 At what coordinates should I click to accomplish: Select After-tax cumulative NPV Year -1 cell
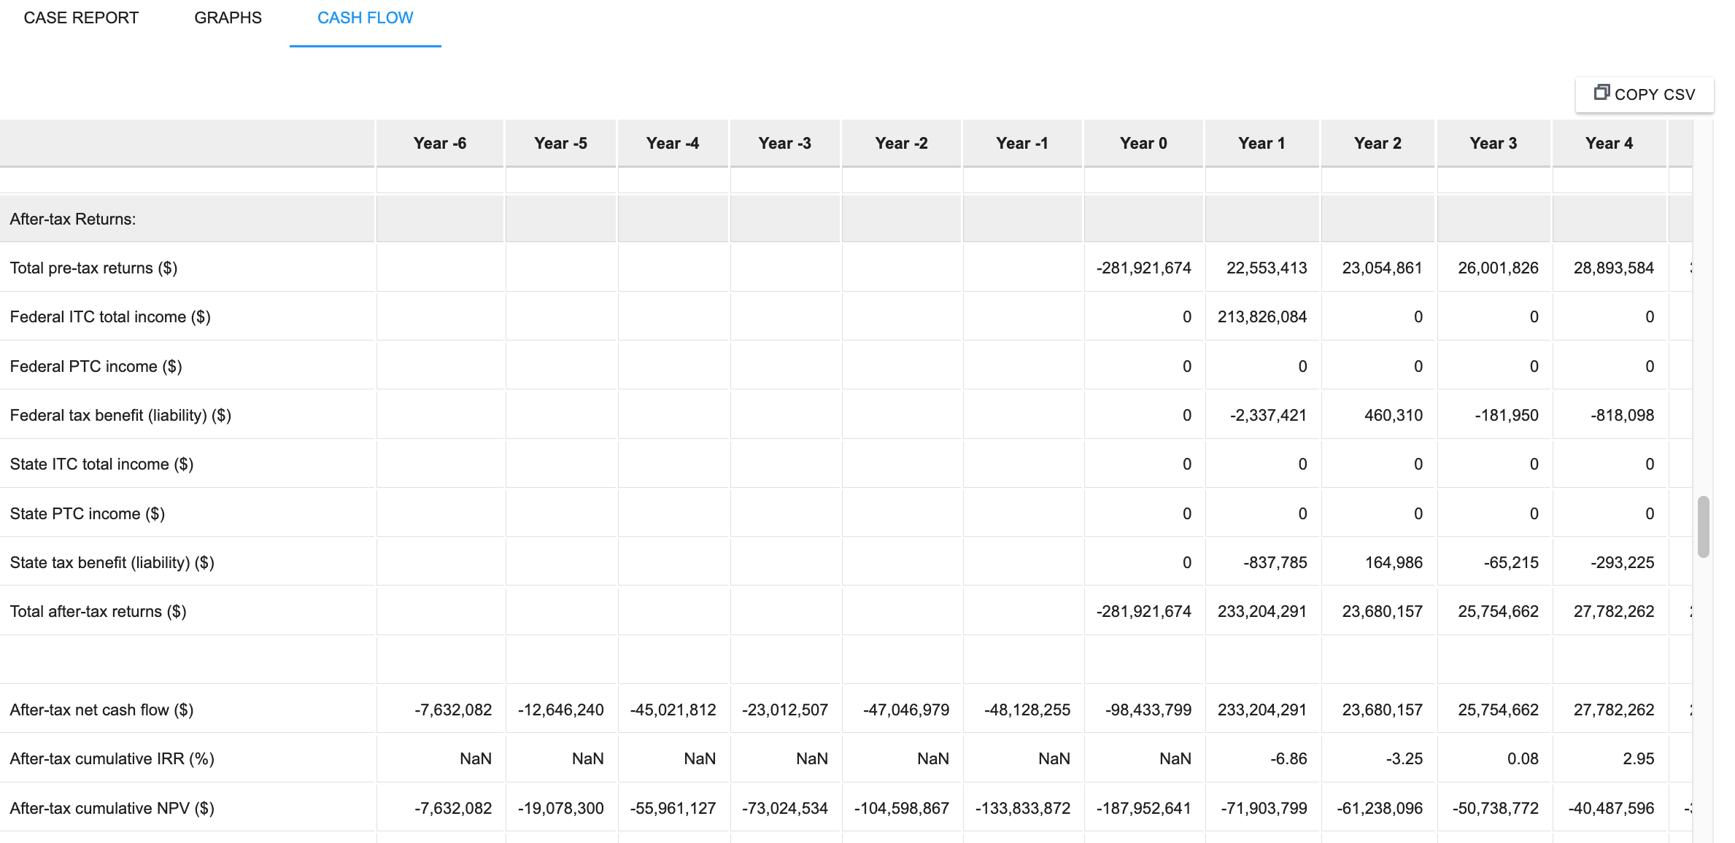coord(1022,809)
